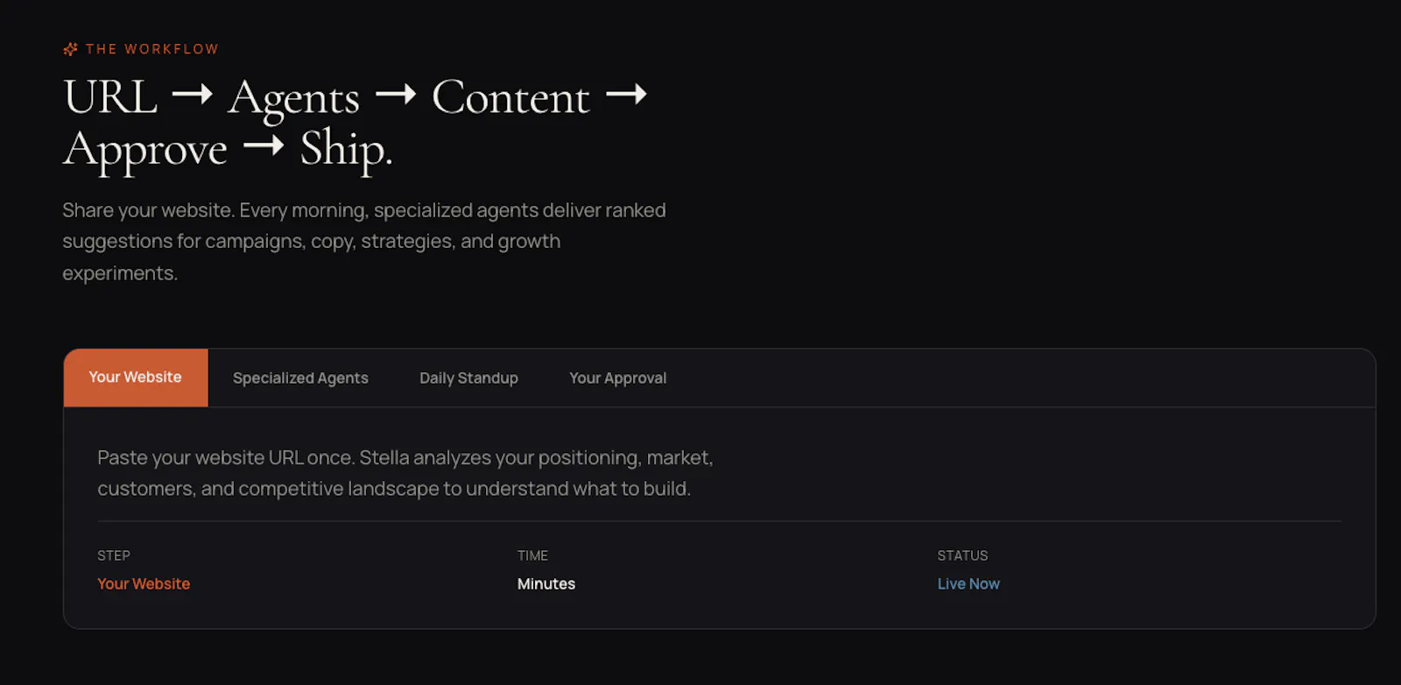Switch to the Specialized Agents tab

click(300, 378)
